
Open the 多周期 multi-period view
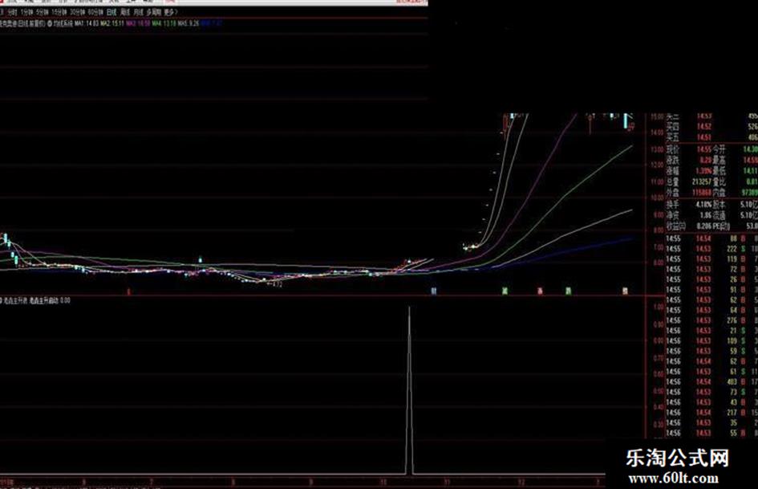tap(154, 12)
